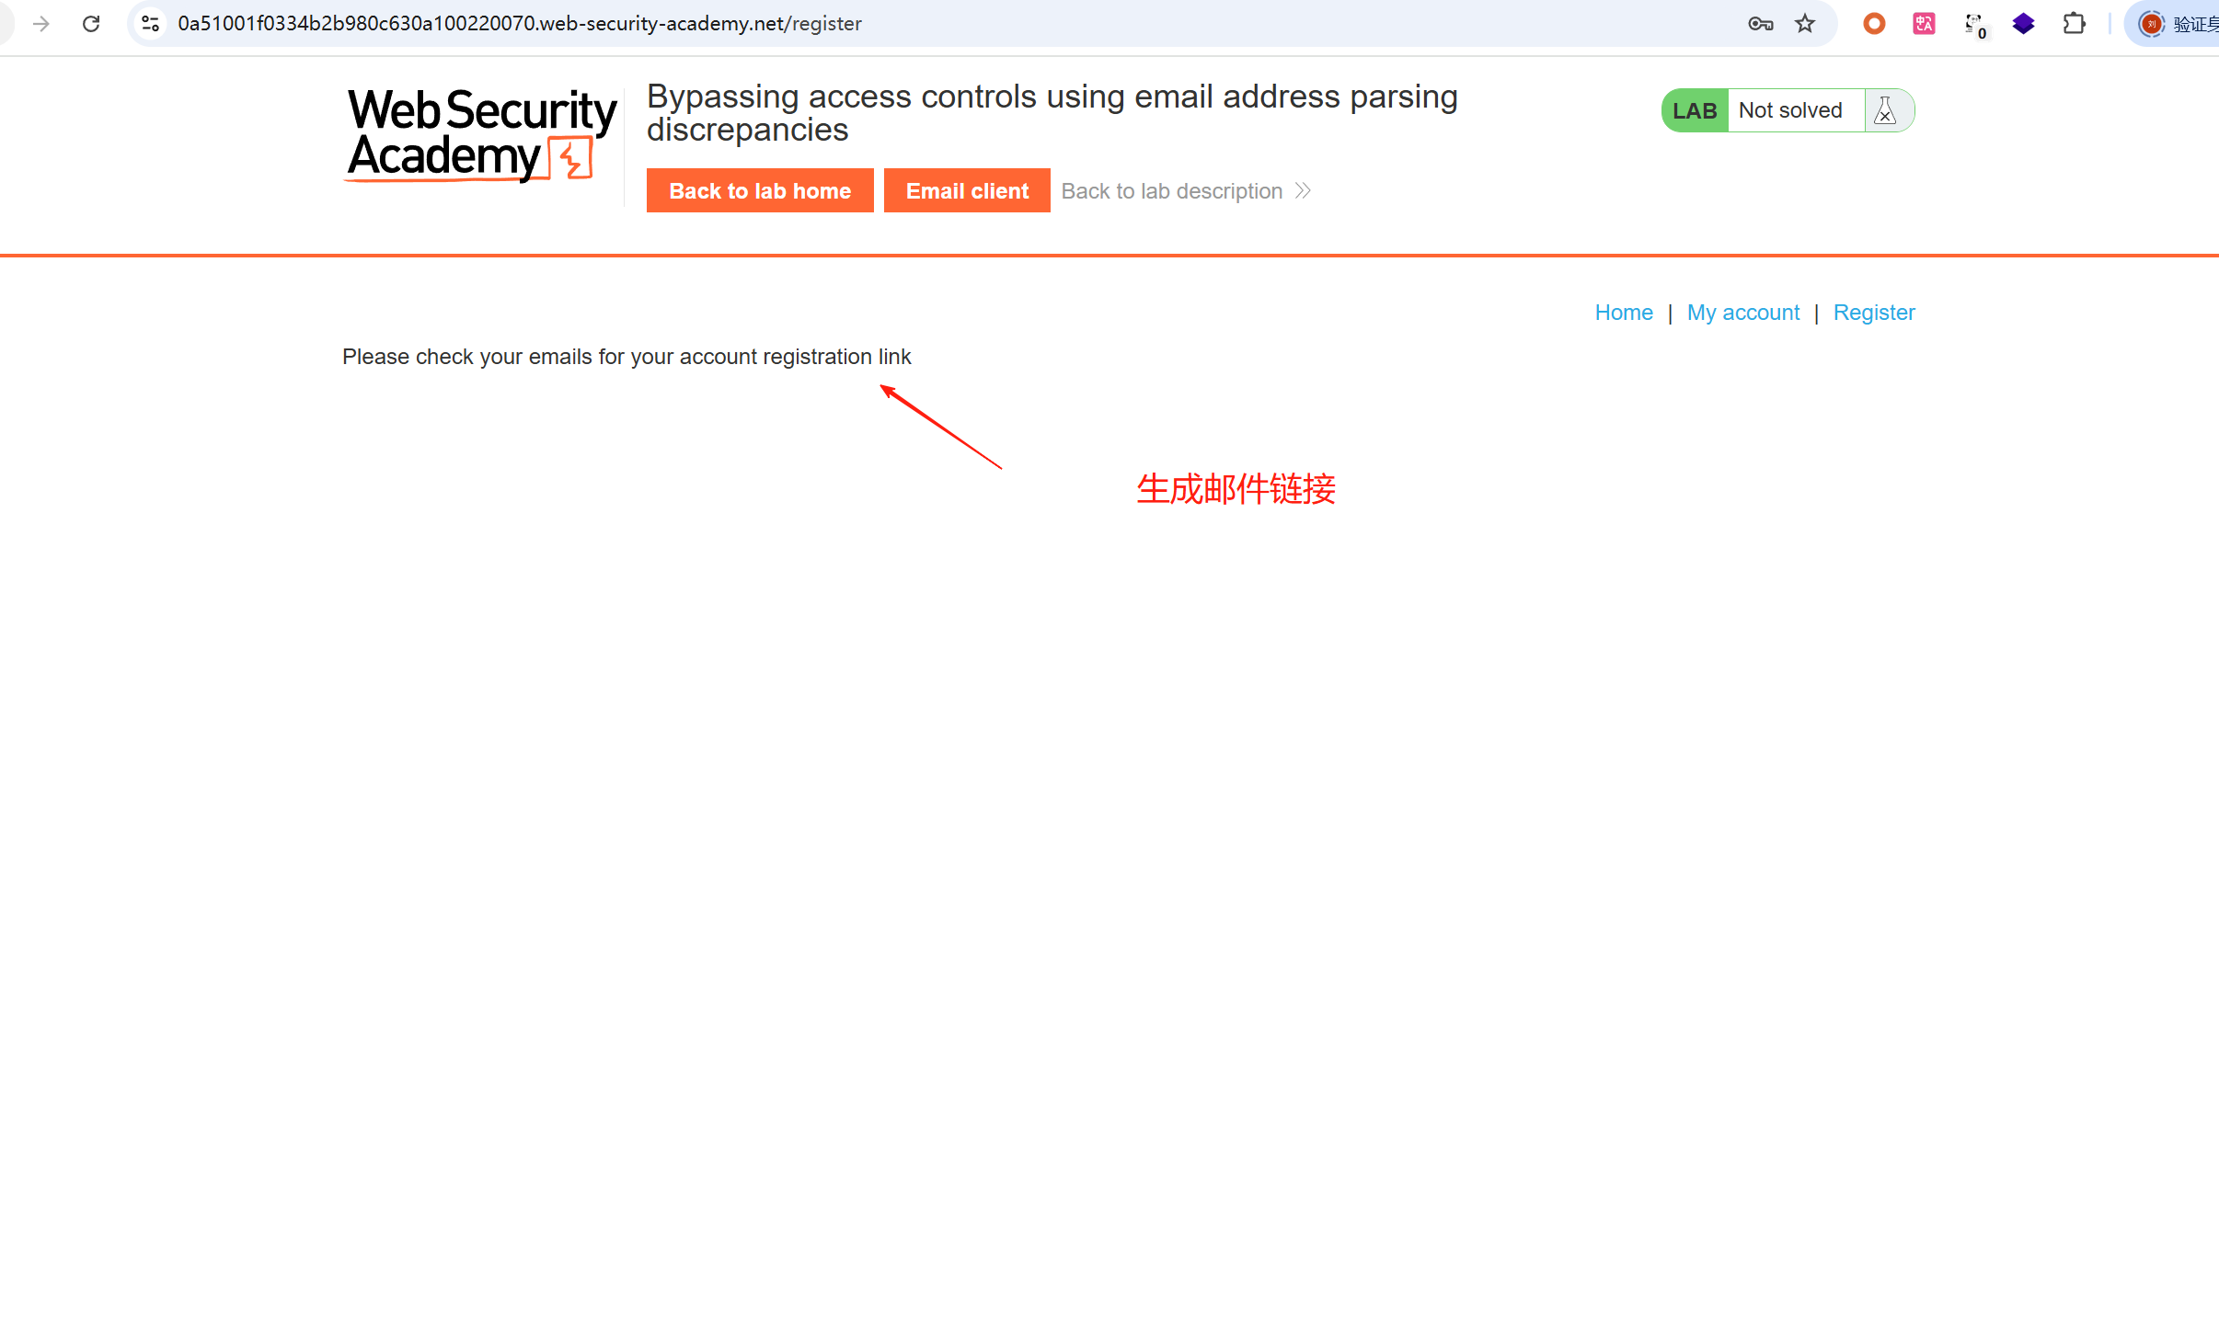Go to the Home navigation link
Image resolution: width=2219 pixels, height=1323 pixels.
click(1623, 313)
